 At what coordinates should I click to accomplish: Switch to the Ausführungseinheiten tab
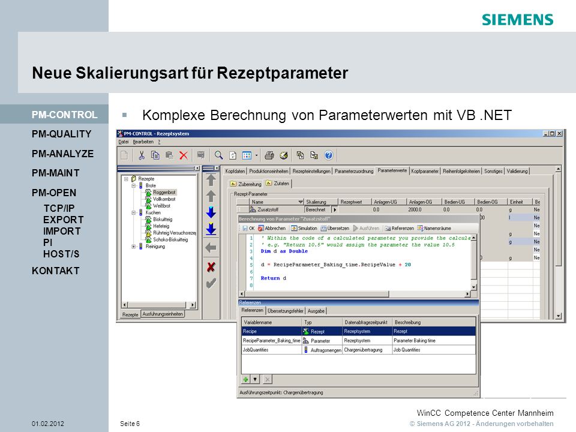(x=163, y=314)
